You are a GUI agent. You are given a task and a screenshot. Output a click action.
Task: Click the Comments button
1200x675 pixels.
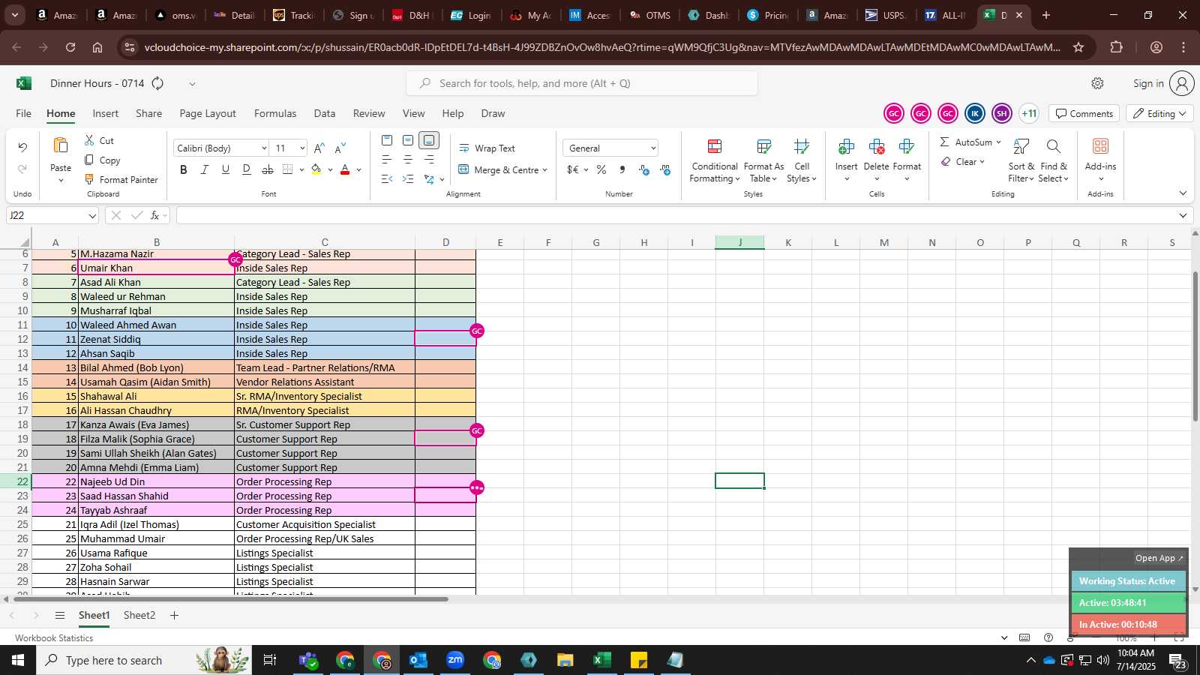point(1084,113)
